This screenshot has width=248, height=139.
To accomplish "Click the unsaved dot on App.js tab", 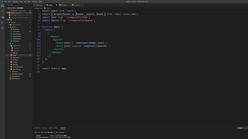I will point(56,5).
